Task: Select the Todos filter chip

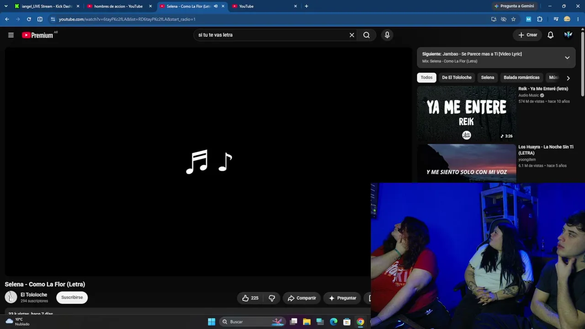Action: click(426, 78)
